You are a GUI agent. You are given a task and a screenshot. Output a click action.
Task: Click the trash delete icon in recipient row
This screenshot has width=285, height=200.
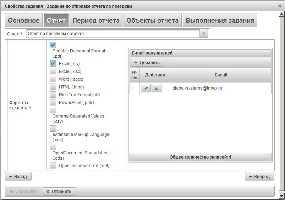157,88
